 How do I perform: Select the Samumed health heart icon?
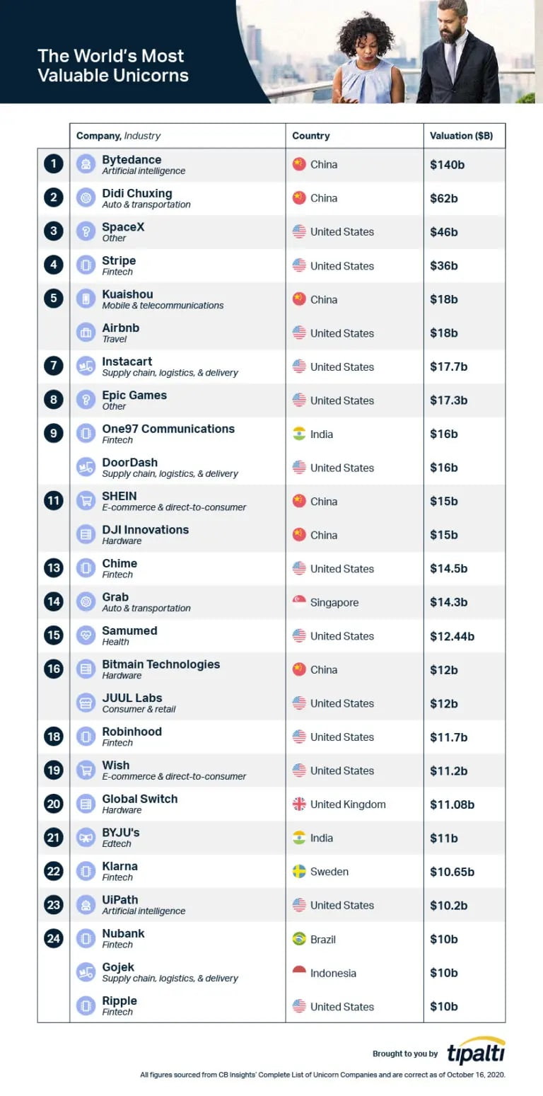tap(86, 635)
